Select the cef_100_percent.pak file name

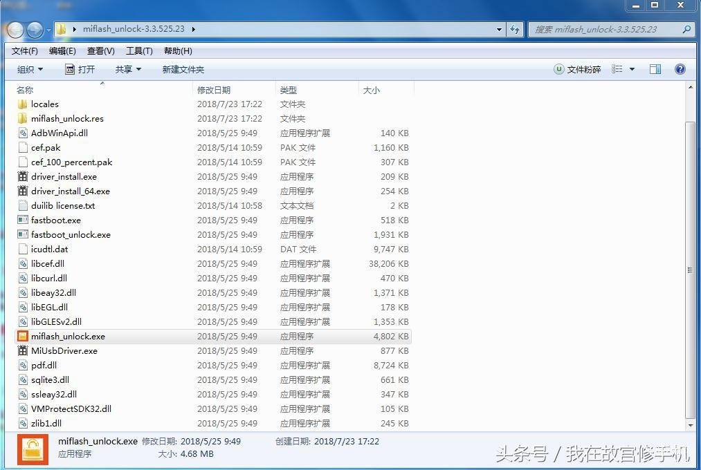(x=71, y=162)
